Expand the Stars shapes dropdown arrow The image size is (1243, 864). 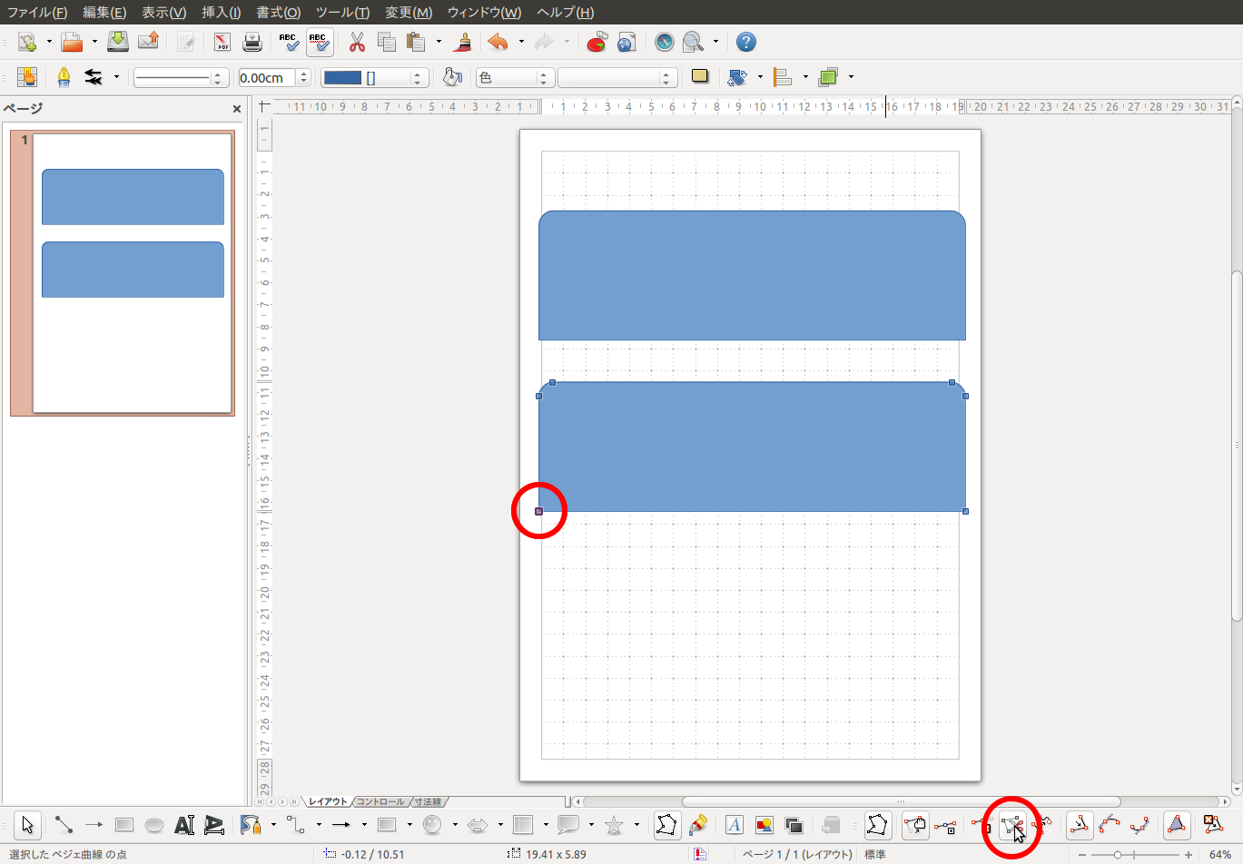point(636,825)
